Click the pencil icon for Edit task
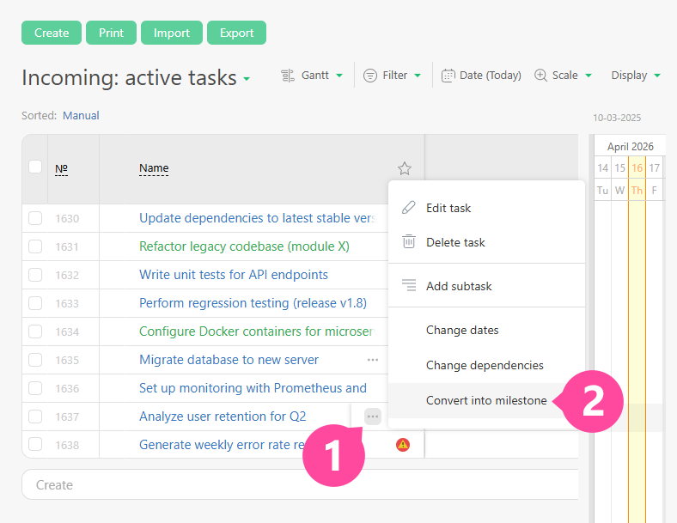 [x=409, y=208]
